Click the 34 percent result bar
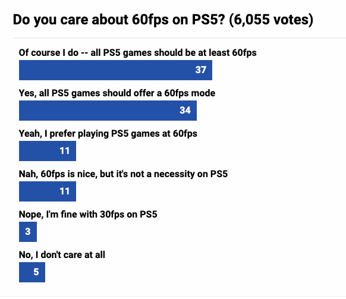 108,111
